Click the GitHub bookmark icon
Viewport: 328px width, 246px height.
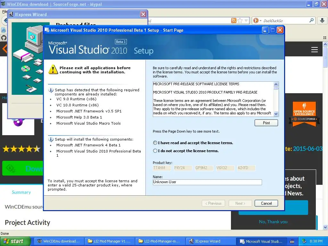[x=4, y=38]
